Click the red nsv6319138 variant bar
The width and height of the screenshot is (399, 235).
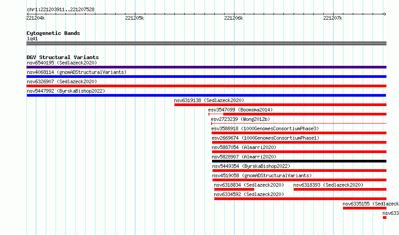(280, 105)
